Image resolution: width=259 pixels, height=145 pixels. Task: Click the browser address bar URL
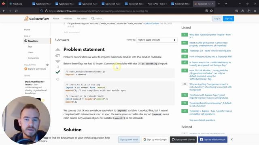pyautogui.click(x=98, y=11)
